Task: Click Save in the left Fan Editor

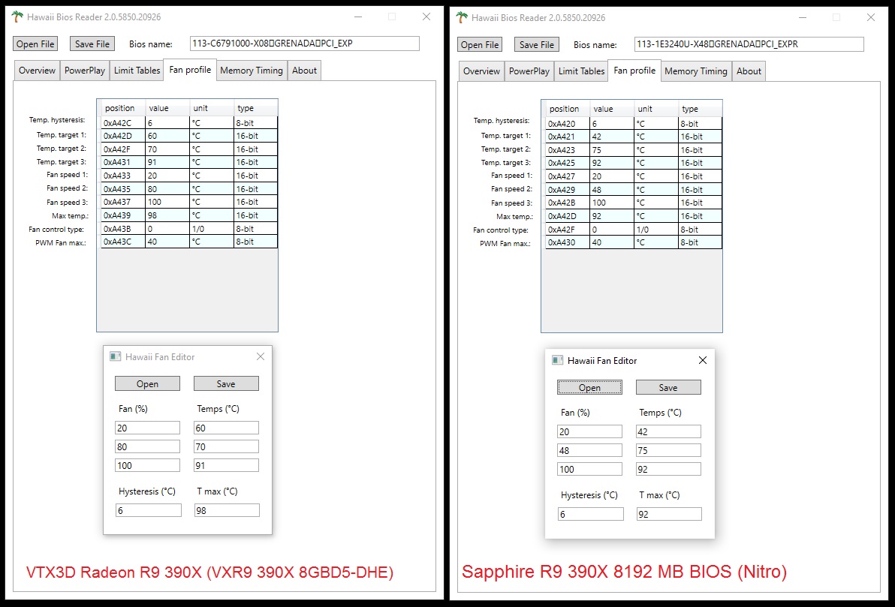Action: (226, 383)
